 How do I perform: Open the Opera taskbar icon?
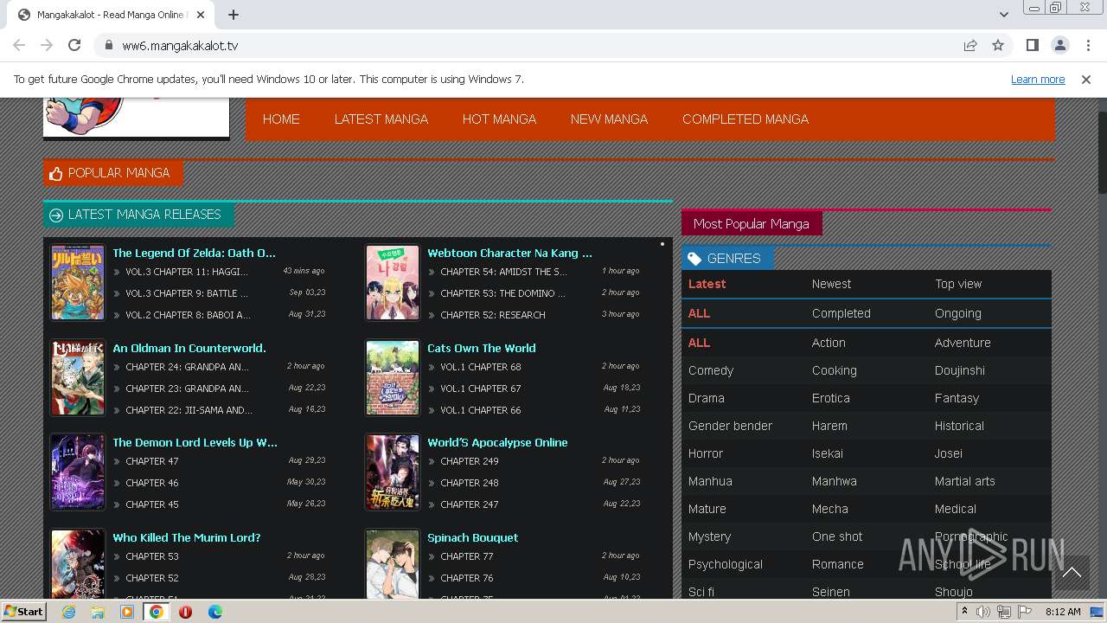[x=185, y=612]
